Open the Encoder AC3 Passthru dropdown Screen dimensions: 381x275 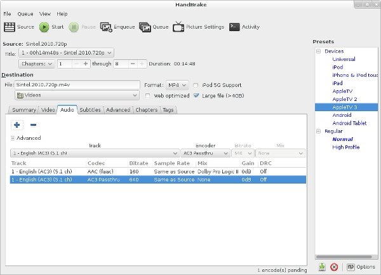coord(204,153)
